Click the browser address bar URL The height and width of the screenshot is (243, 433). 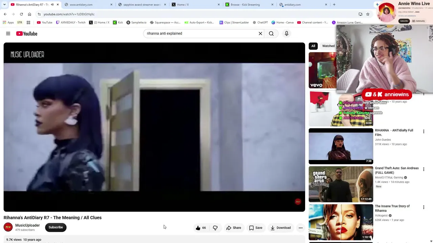[x=69, y=14]
